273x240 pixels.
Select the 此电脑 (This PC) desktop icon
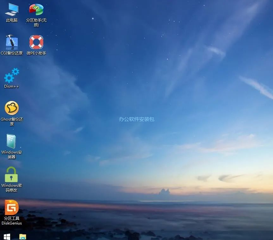coord(12,9)
